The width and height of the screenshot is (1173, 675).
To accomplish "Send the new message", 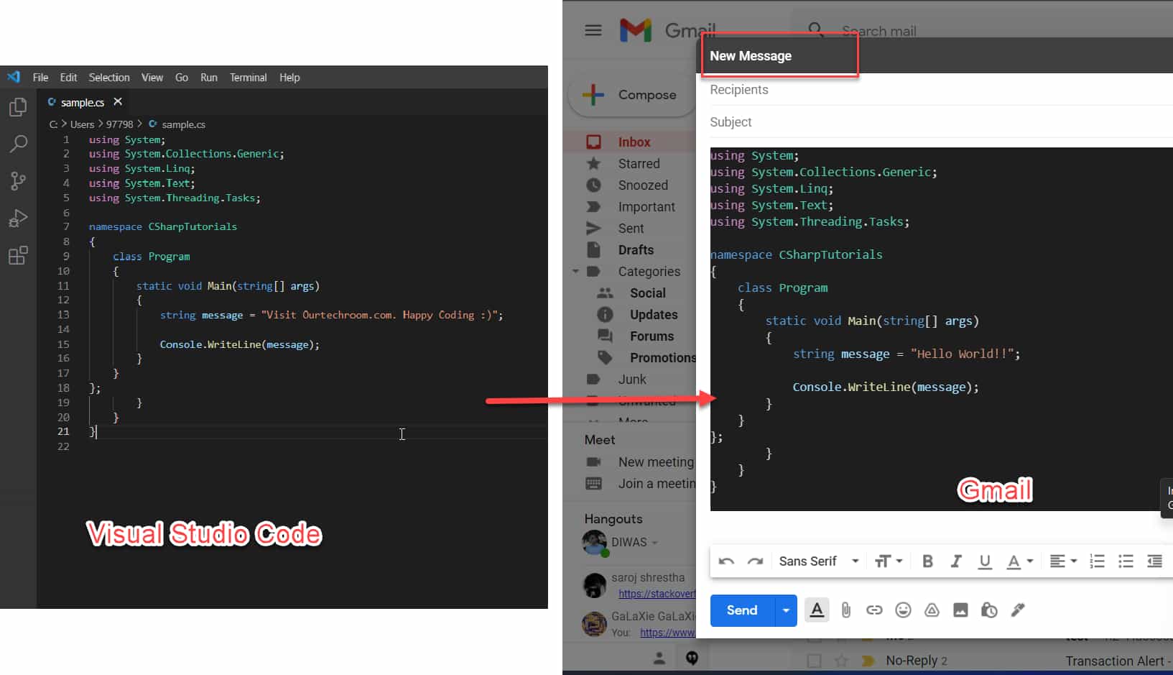I will click(742, 610).
